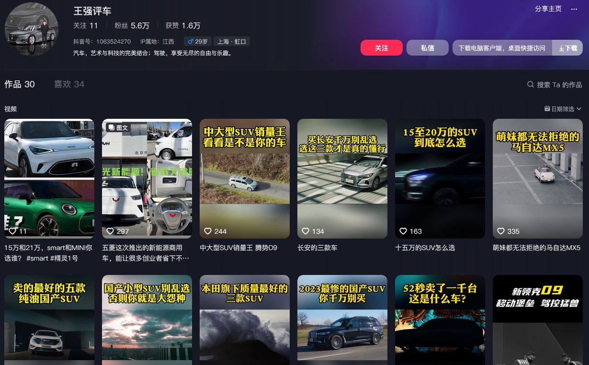Screen dimensions: 589x365
Task: Open the 2023最惨的国产SUV video
Action: tap(342, 320)
